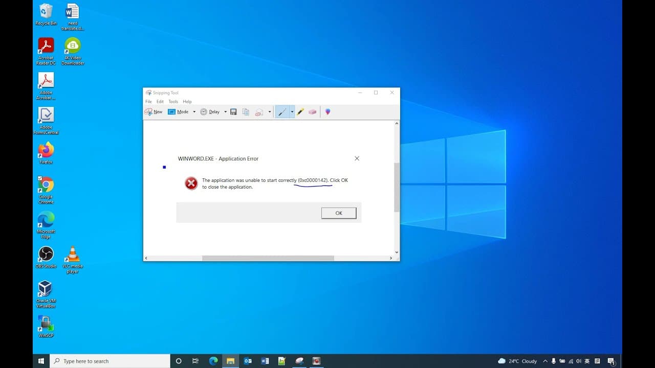Click the Mode button in Snipping Tool

[x=179, y=112]
